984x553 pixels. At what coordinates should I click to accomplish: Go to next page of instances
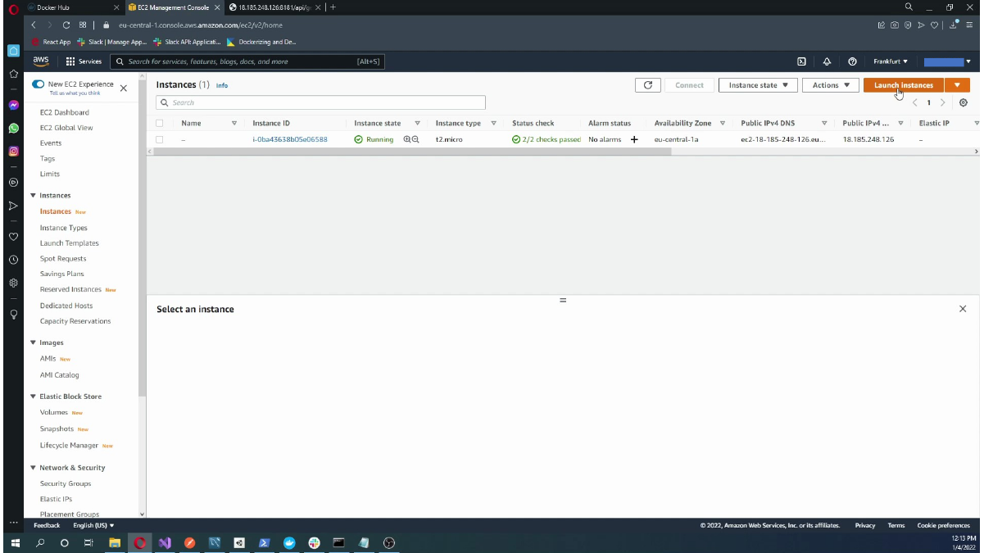pos(943,102)
